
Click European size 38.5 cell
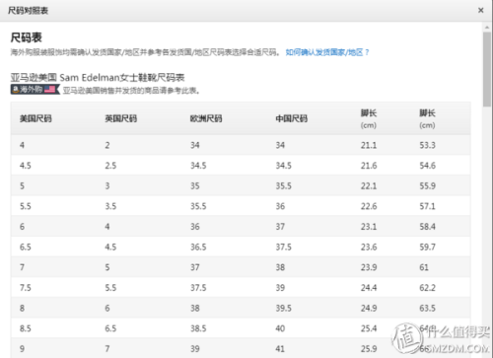(198, 328)
